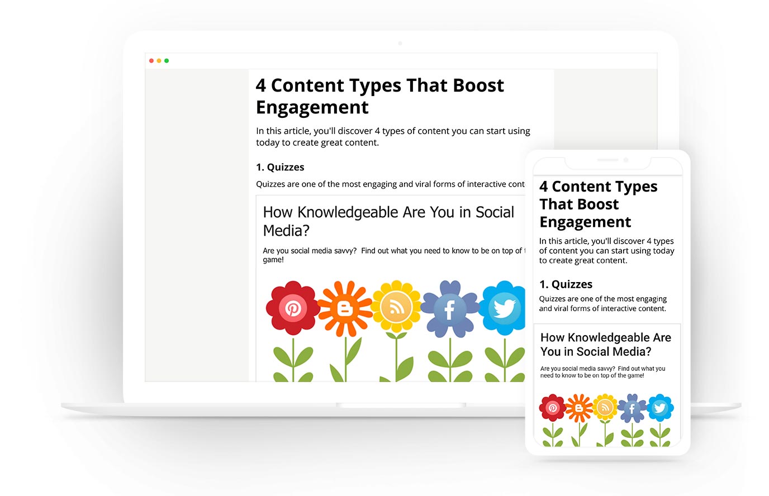The width and height of the screenshot is (769, 496).
Task: Tap the yellow RSS flower on the phone screen
Action: tap(605, 408)
